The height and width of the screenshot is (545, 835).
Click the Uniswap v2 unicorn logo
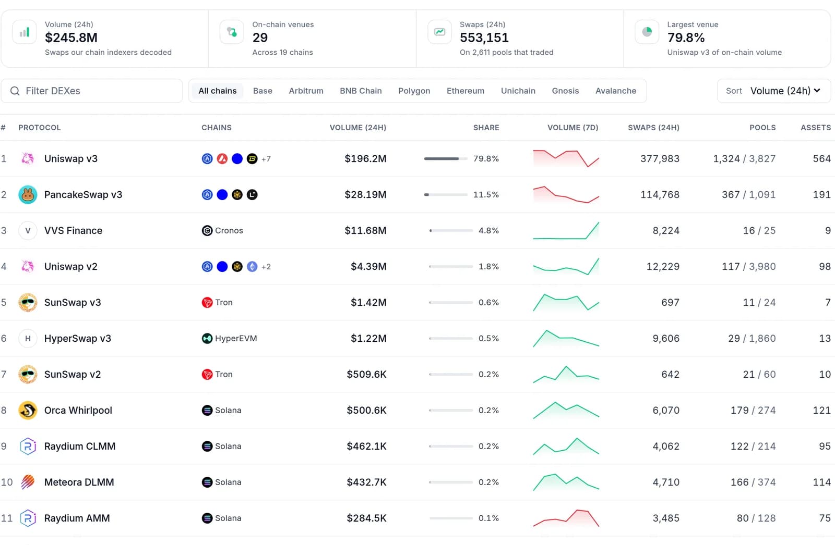coord(28,267)
